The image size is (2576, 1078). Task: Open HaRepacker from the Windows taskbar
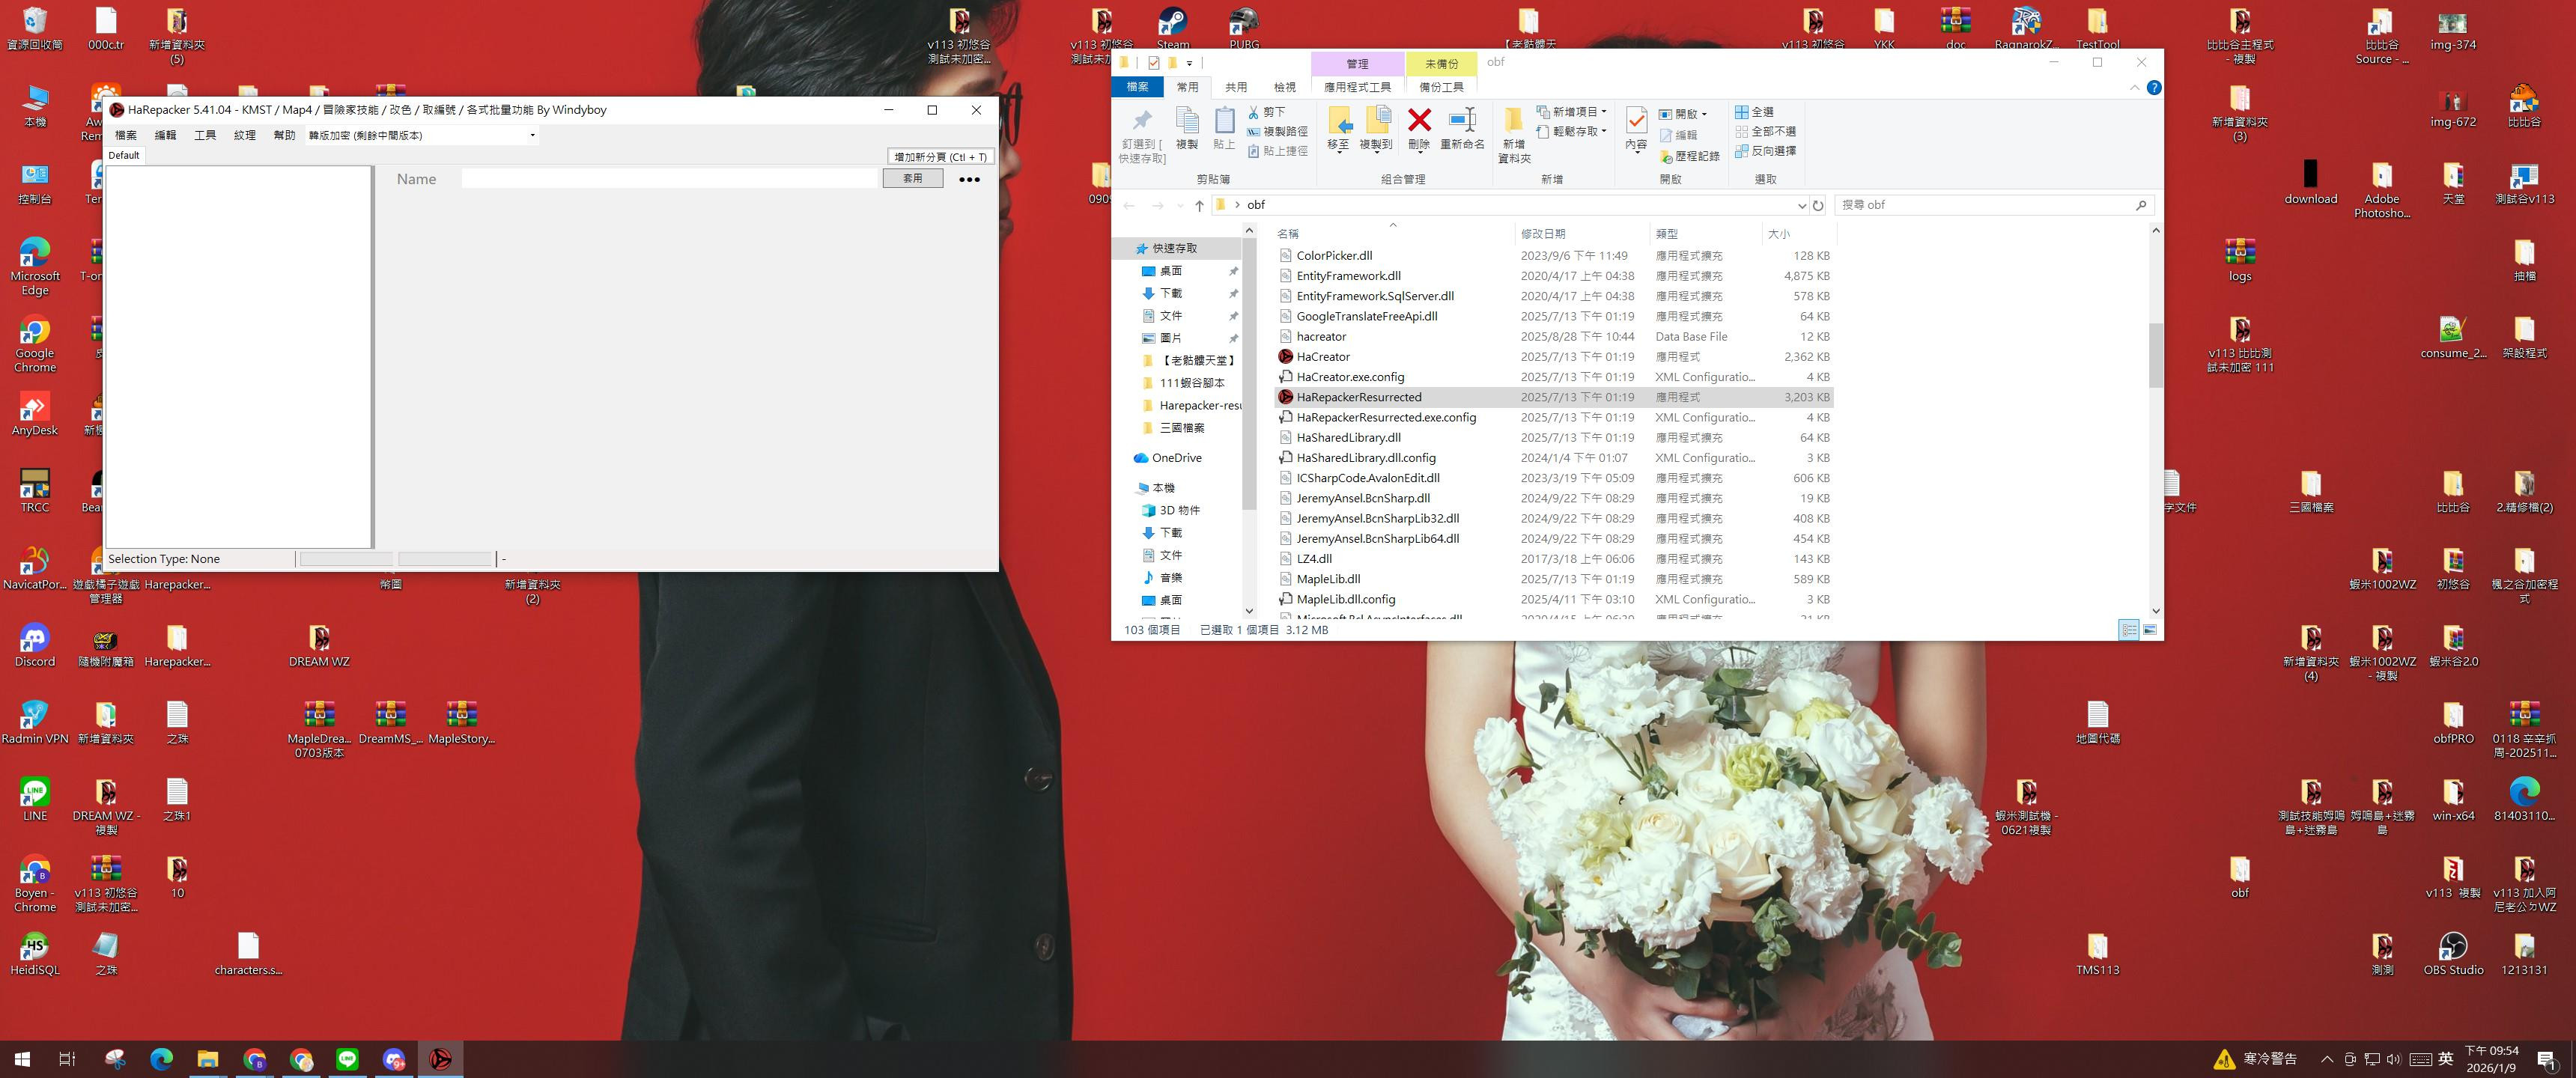tap(440, 1058)
